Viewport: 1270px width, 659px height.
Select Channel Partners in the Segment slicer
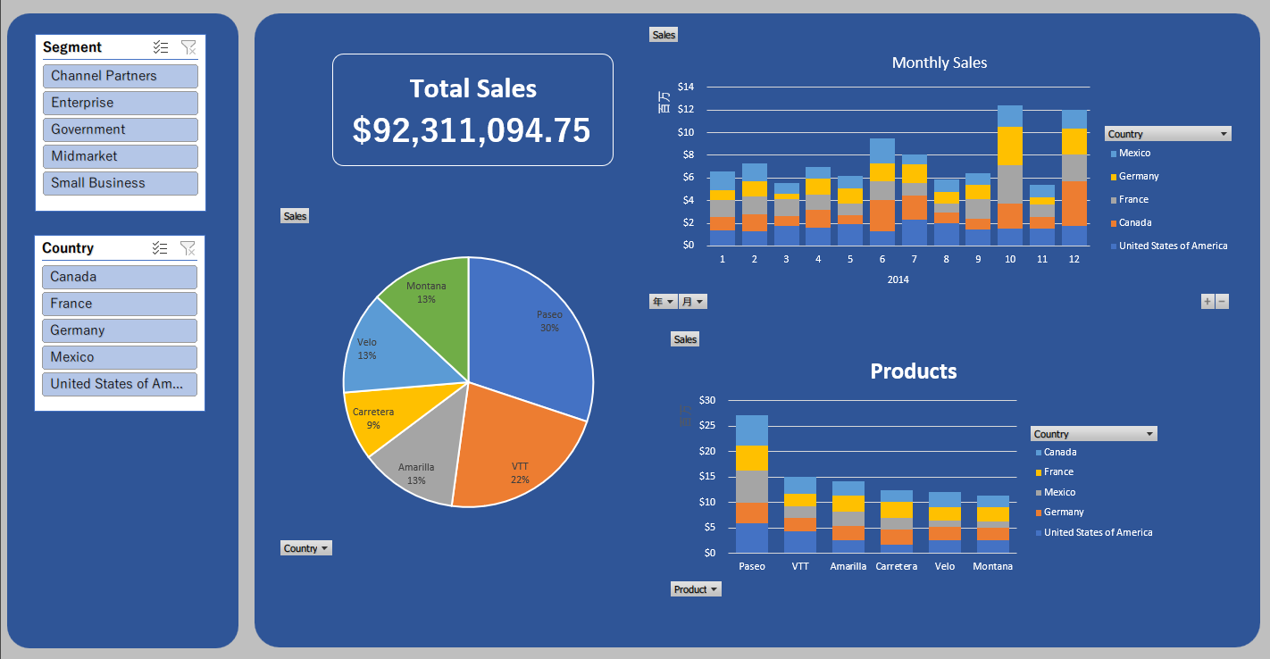[120, 76]
